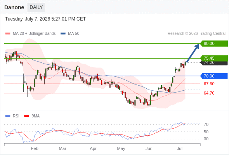The image size is (229, 155).
Task: Click the blue RSI legend swatch
Action: (8, 116)
